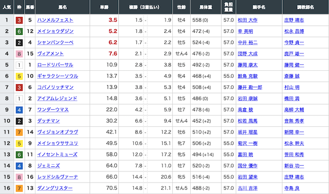The image size is (329, 194).
Task: Open horse page for ワンダーウマス
Action: [x=53, y=109]
